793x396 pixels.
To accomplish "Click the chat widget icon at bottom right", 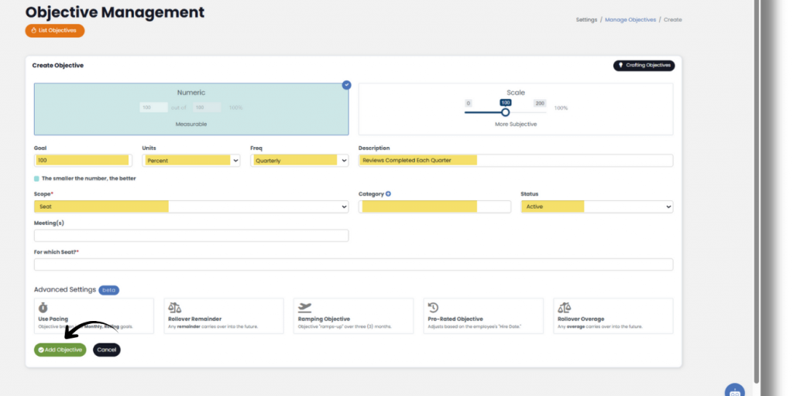I will click(734, 391).
